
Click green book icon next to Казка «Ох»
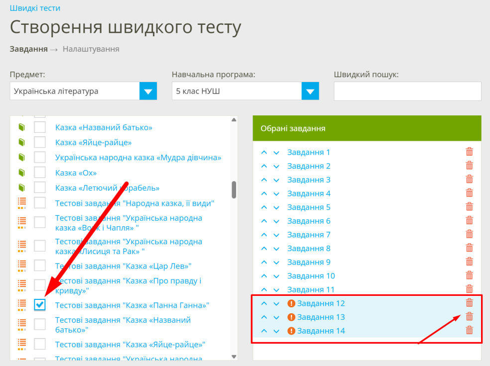(x=21, y=173)
